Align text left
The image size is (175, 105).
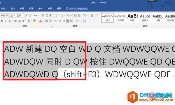[x=56, y=21]
